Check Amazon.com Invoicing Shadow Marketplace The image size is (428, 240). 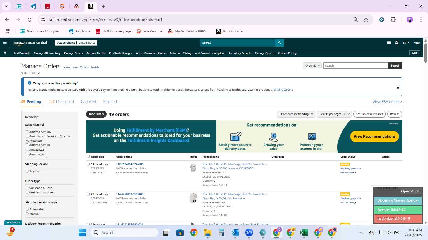tap(27, 136)
